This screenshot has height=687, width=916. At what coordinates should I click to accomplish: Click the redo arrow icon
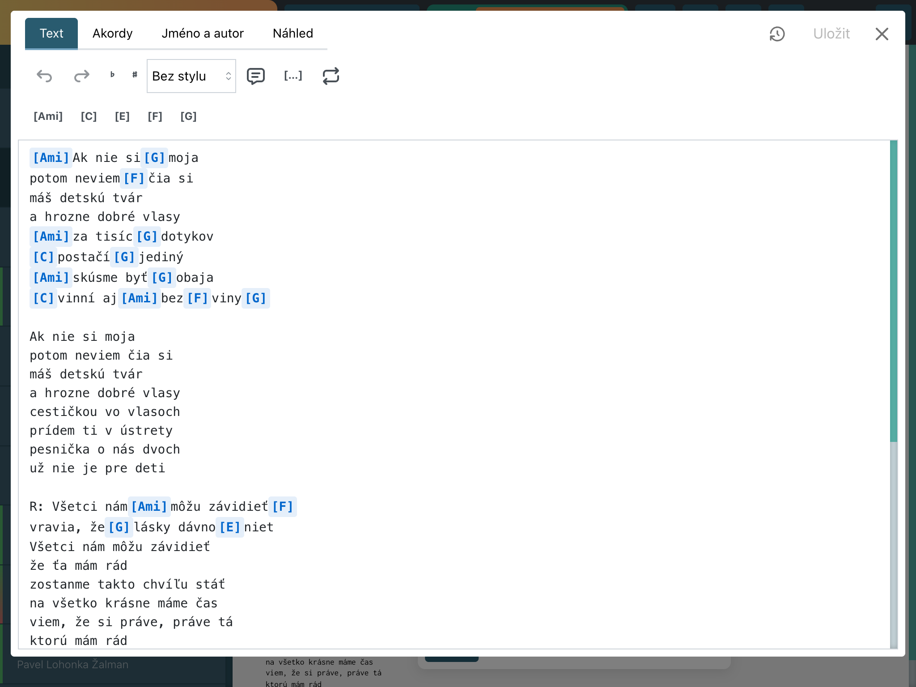[x=81, y=76]
